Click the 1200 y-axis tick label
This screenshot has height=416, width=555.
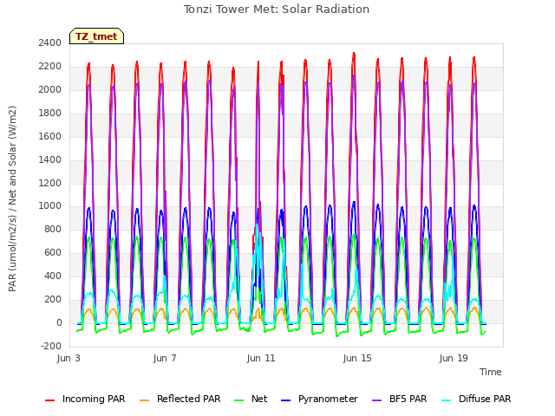click(x=50, y=183)
